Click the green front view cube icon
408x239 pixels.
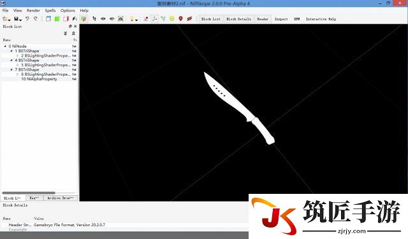point(57,18)
